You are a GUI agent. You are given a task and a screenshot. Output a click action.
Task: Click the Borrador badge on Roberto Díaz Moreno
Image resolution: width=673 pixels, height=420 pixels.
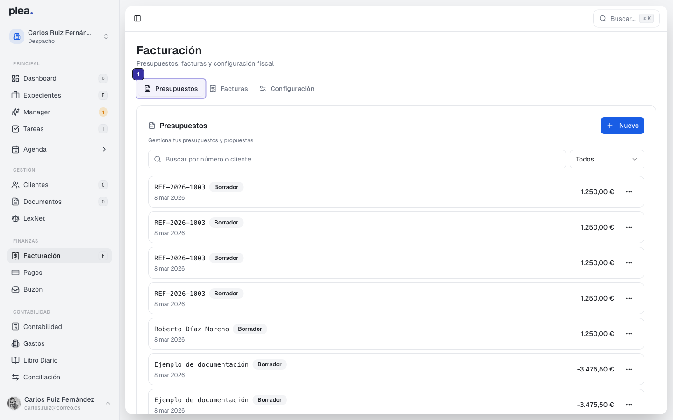tap(250, 329)
